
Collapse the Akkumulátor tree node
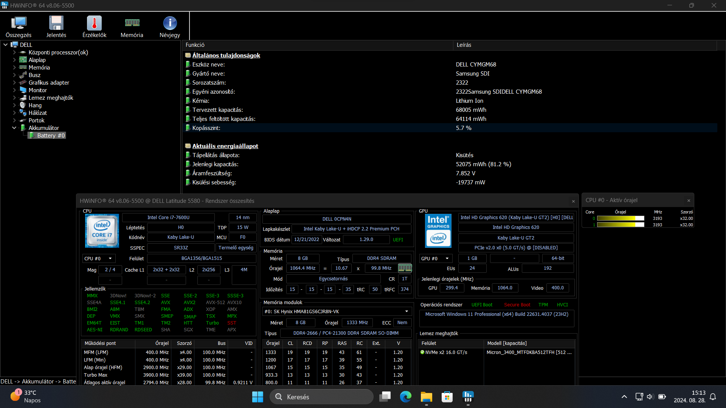point(14,128)
